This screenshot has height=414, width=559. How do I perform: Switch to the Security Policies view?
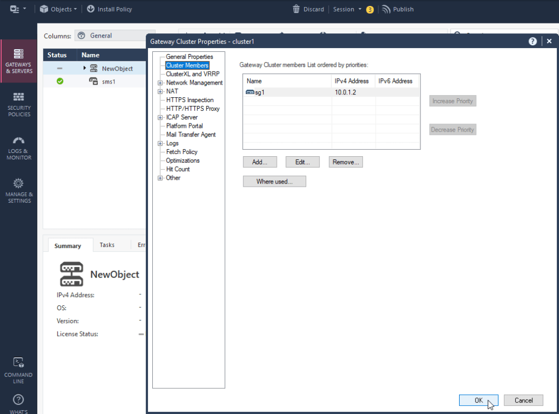tap(19, 104)
